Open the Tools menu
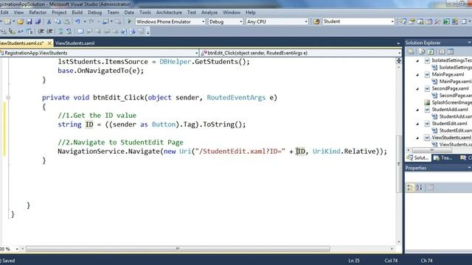This screenshot has width=472, height=265. coord(145,13)
